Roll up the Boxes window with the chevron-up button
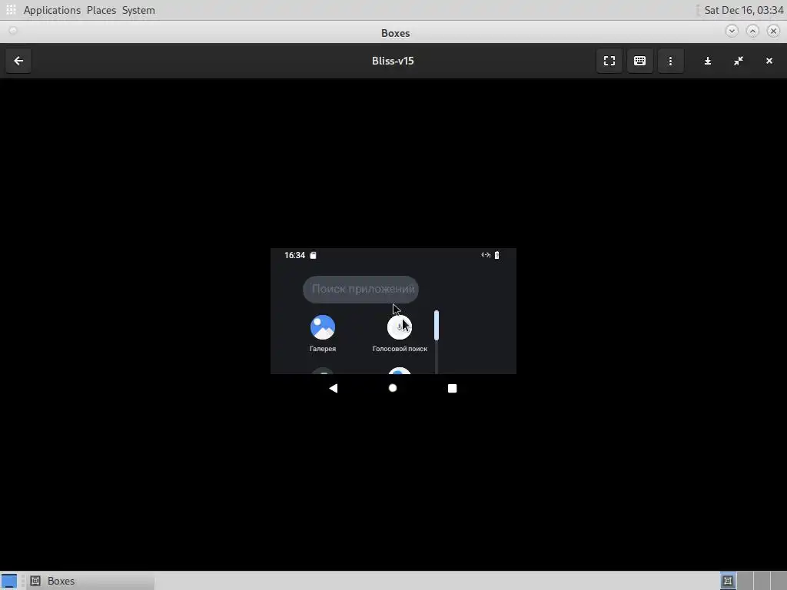 pyautogui.click(x=753, y=31)
